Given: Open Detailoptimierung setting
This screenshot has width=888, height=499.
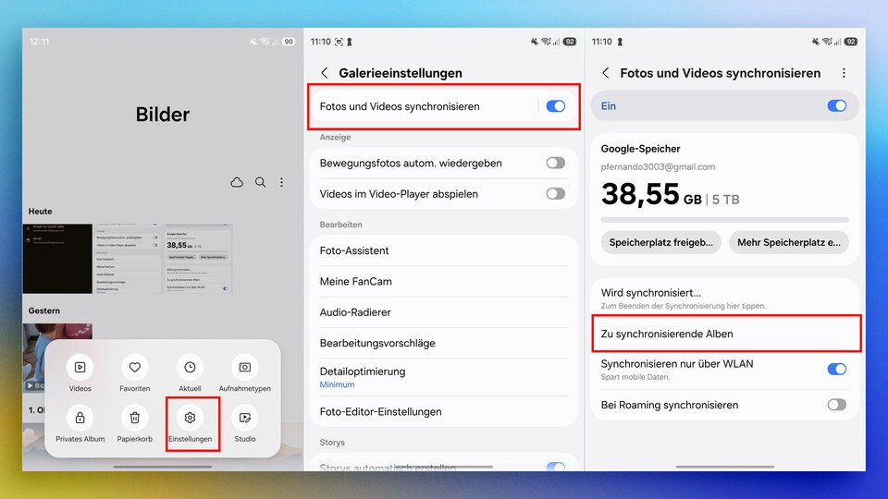Looking at the screenshot, I should pos(444,377).
